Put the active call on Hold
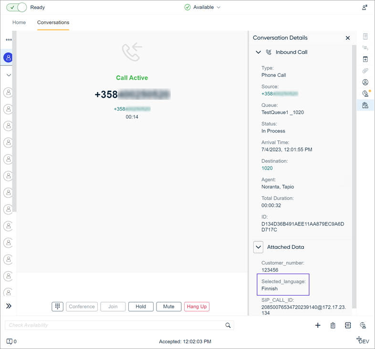The height and width of the screenshot is (349, 375). pos(141,307)
